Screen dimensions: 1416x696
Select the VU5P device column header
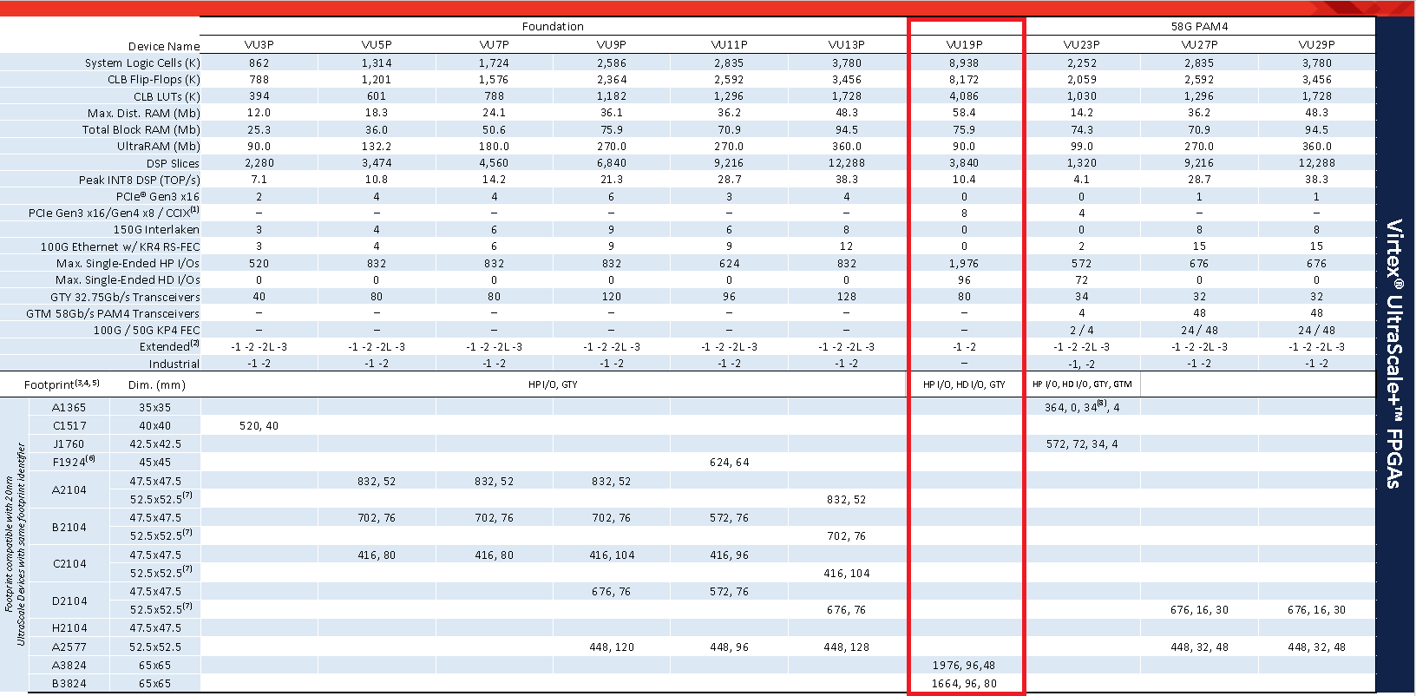coord(377,45)
